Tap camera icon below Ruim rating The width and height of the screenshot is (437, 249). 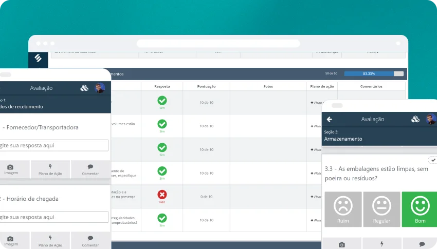click(343, 244)
